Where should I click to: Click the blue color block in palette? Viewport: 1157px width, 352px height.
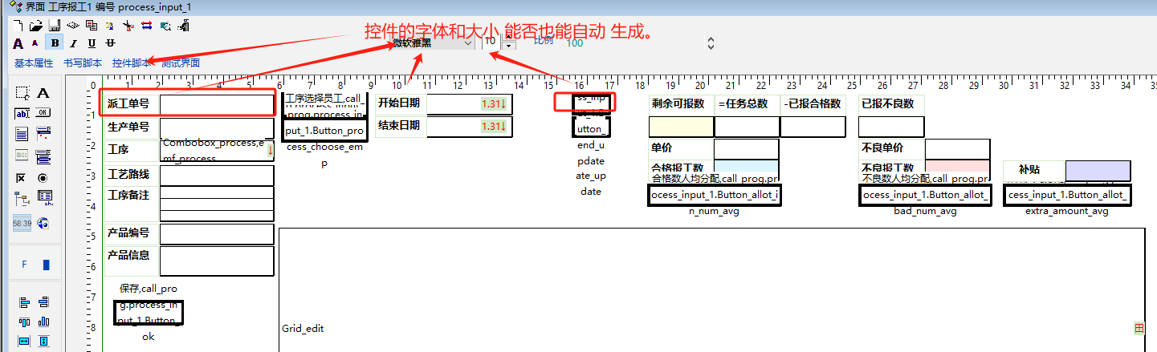(46, 264)
